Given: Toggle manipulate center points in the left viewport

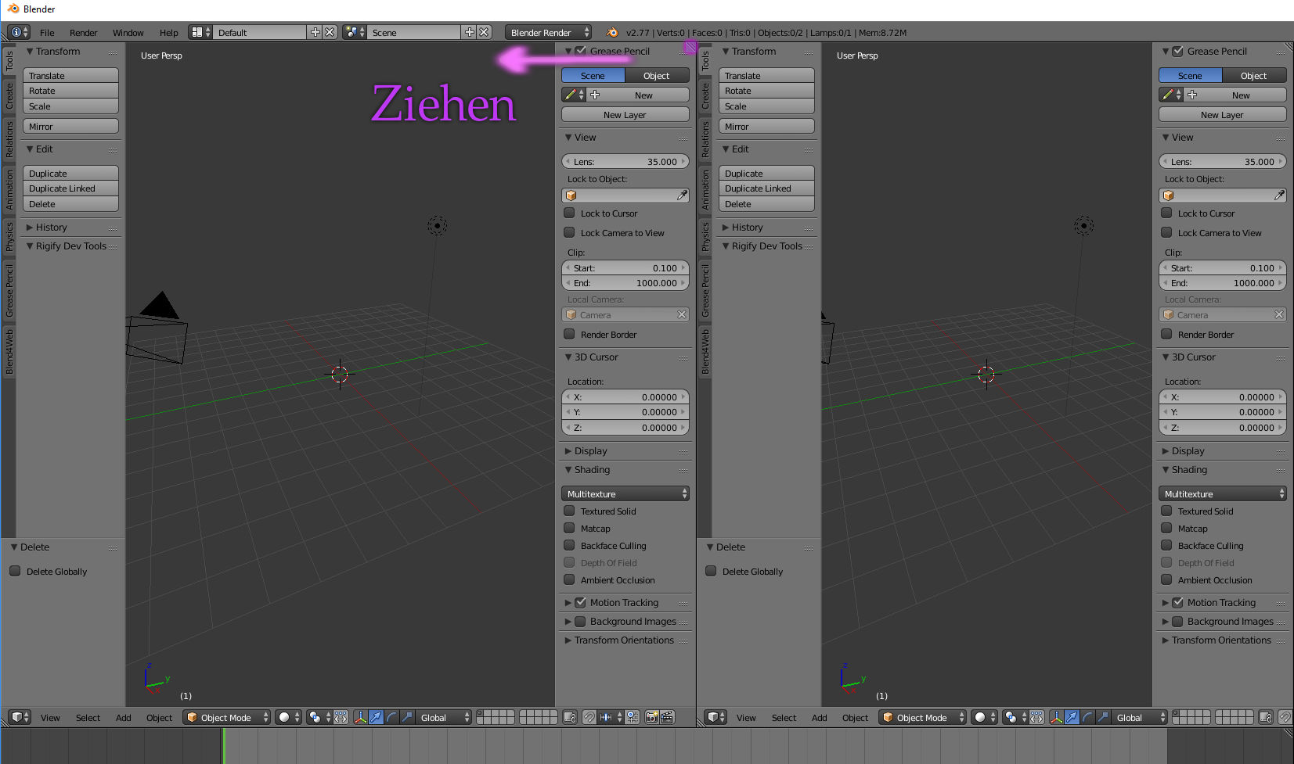Looking at the screenshot, I should click(x=341, y=717).
